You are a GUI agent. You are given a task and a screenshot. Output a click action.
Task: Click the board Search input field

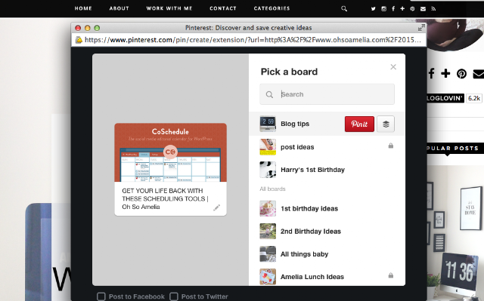pyautogui.click(x=327, y=94)
